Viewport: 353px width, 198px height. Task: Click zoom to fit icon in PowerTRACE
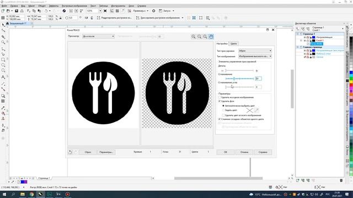205,37
